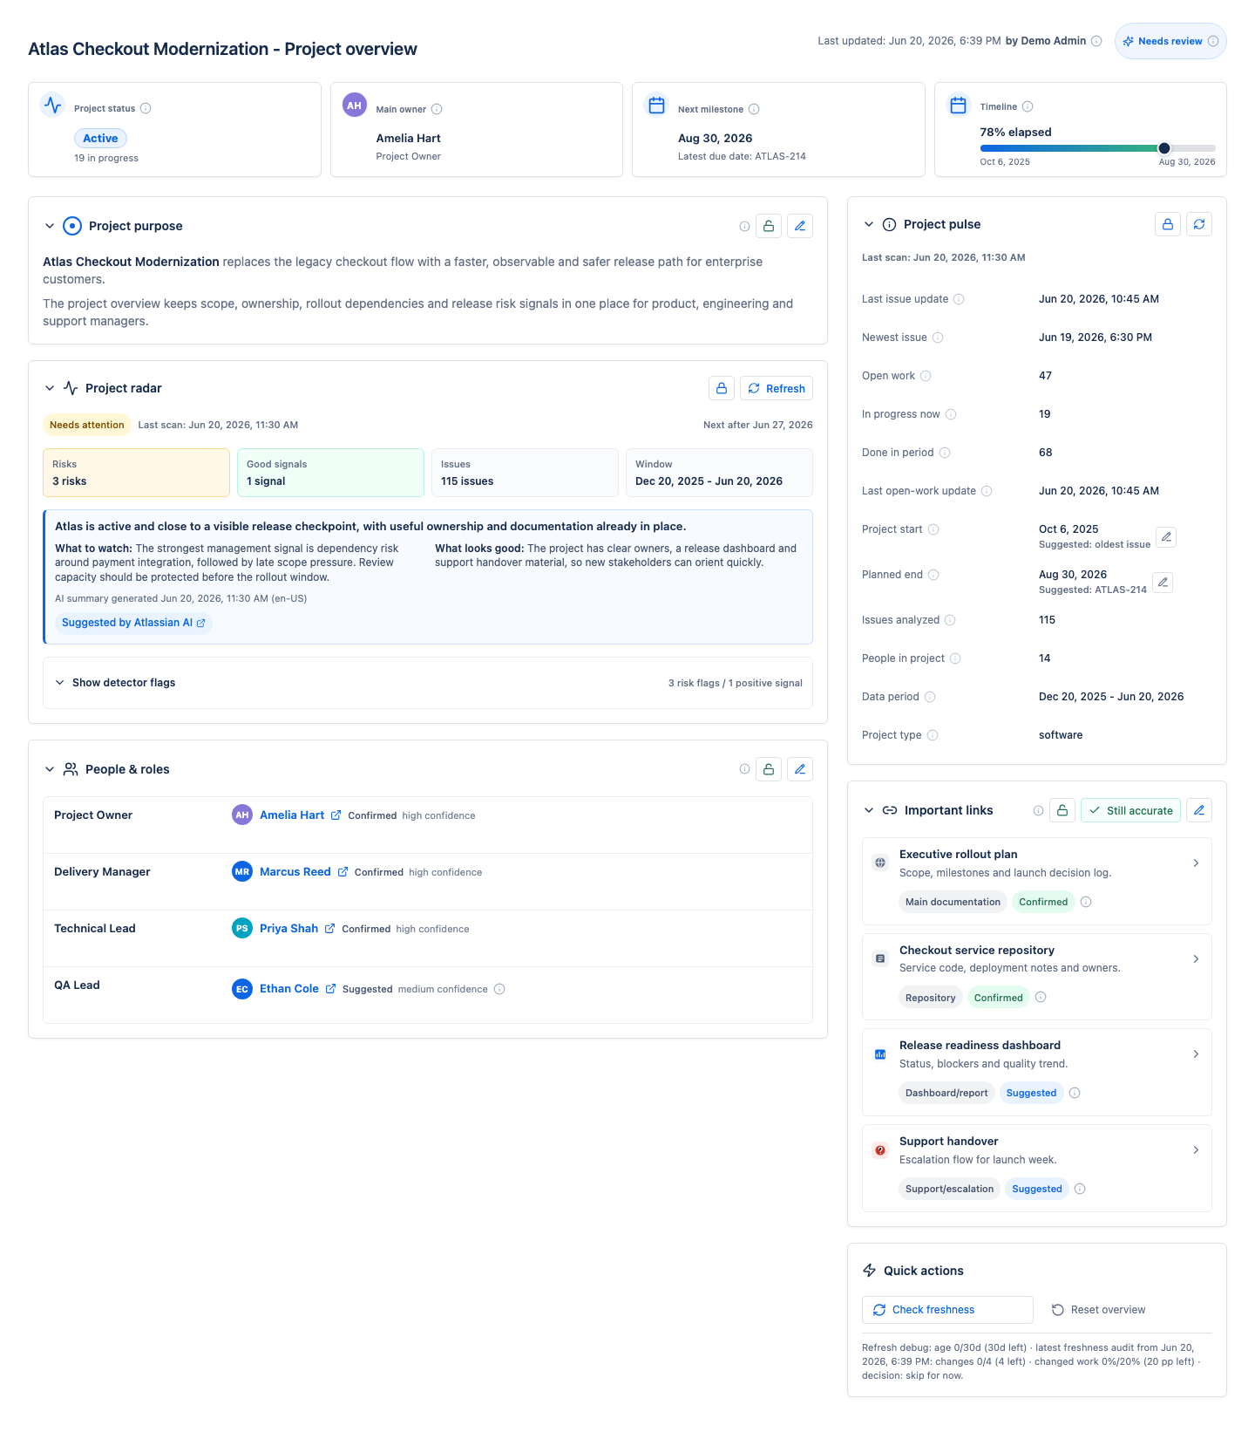This screenshot has width=1255, height=1432.
Task: Open Ethan Cole external profile icon
Action: (x=330, y=989)
